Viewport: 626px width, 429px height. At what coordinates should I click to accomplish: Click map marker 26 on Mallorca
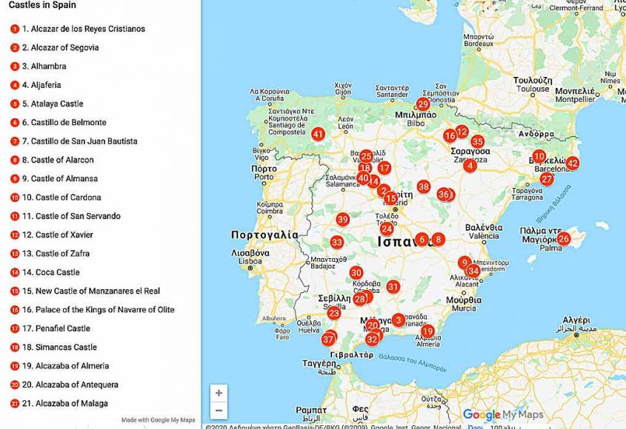click(564, 239)
